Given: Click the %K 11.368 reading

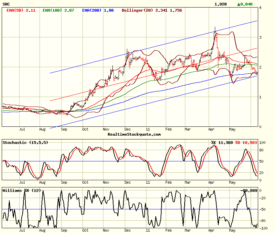Looking at the screenshot, I should click(x=222, y=143).
